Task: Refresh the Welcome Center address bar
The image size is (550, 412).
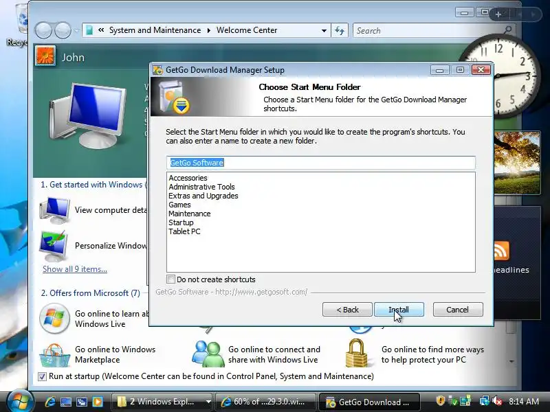Action: 340,30
